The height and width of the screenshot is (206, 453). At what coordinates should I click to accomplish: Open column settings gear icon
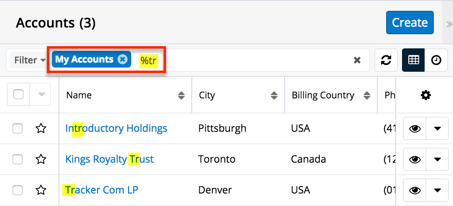[x=425, y=95]
